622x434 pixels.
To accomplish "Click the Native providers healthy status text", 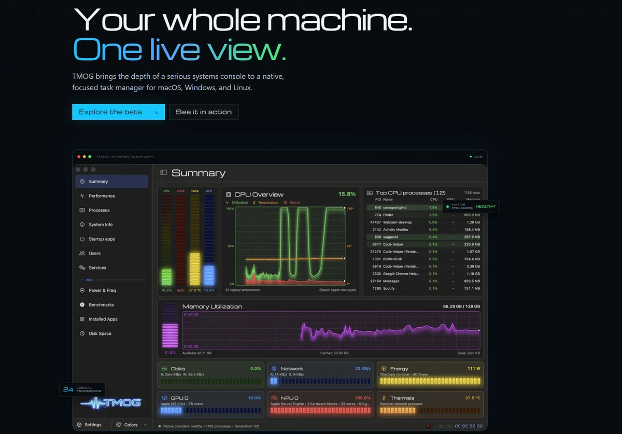I will coord(181,426).
